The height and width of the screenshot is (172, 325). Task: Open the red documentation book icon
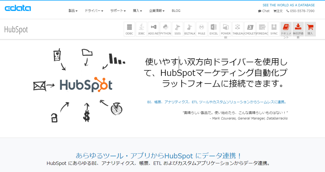click(x=286, y=29)
